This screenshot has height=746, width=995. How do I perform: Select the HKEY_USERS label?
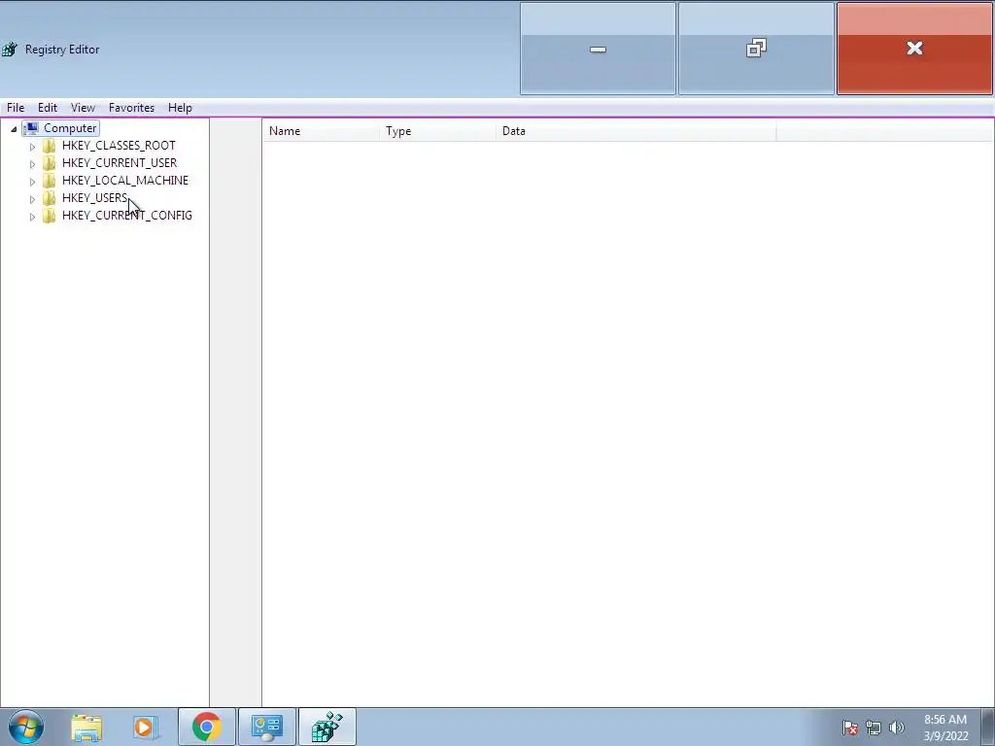pos(94,198)
